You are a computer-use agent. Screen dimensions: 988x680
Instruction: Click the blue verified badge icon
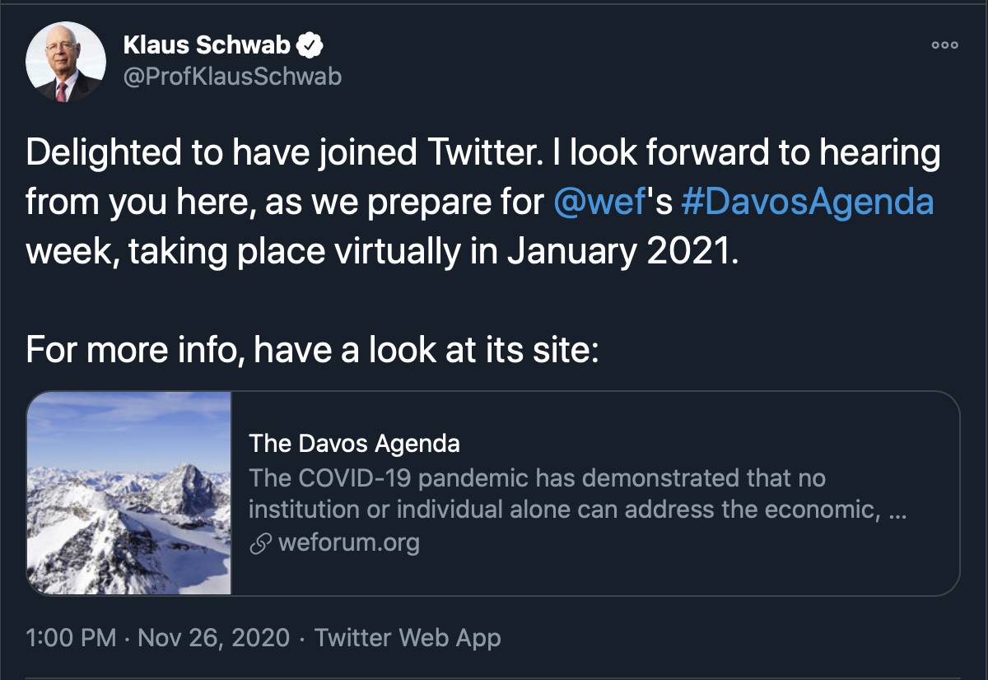click(310, 45)
